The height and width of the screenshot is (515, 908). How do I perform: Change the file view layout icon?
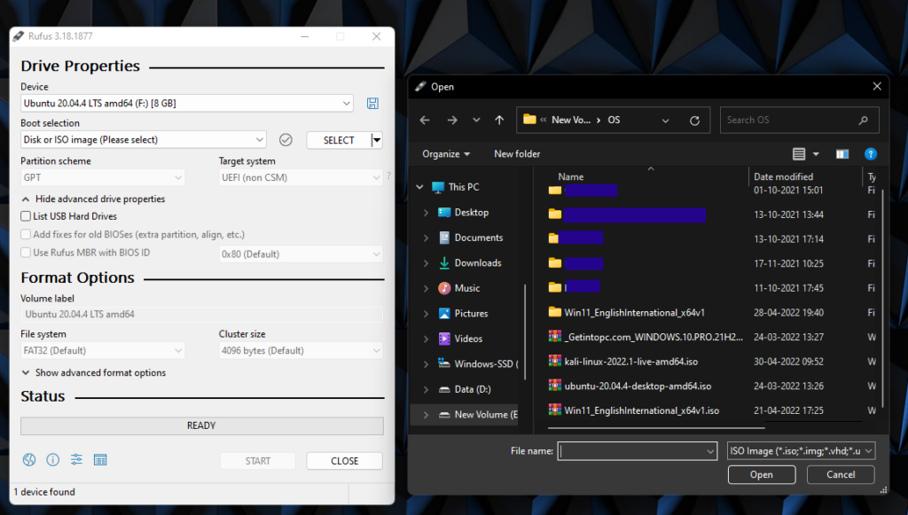(x=799, y=154)
